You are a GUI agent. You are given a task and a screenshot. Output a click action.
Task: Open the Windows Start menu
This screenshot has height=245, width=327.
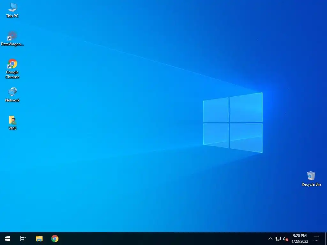(8, 239)
